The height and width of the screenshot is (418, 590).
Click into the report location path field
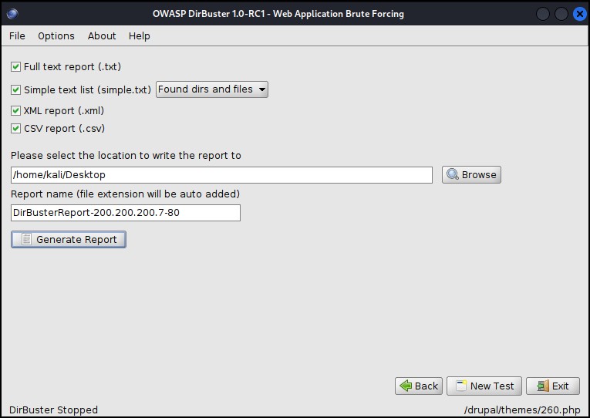point(221,175)
